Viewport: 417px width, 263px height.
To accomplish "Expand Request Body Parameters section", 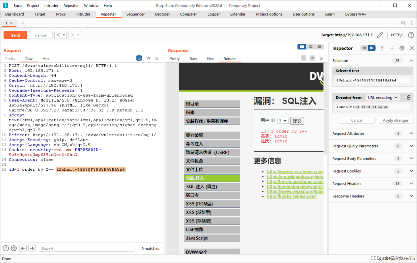I will [411, 159].
